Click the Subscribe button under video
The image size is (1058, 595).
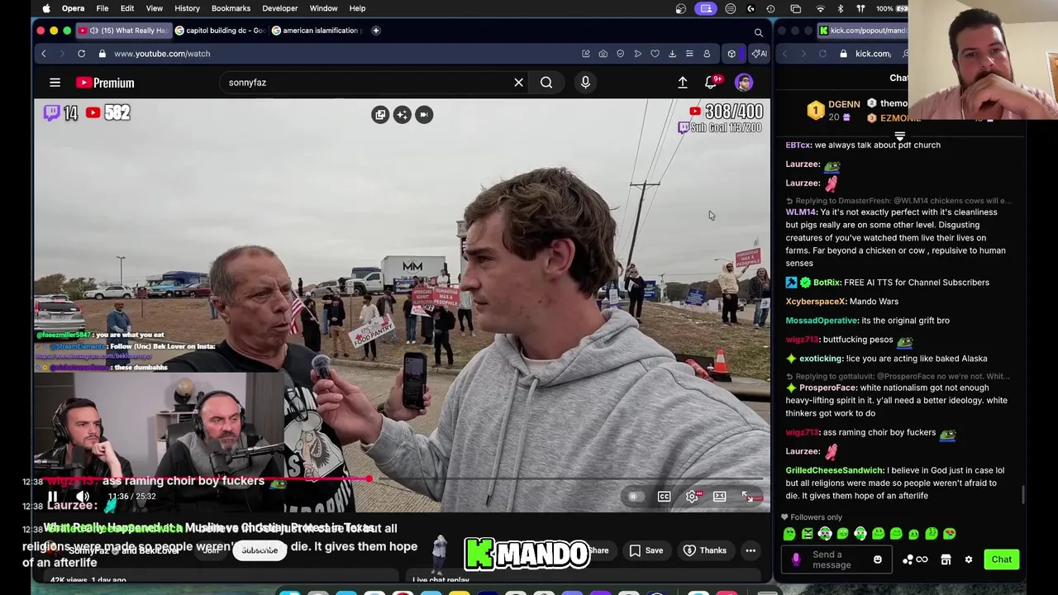(260, 550)
